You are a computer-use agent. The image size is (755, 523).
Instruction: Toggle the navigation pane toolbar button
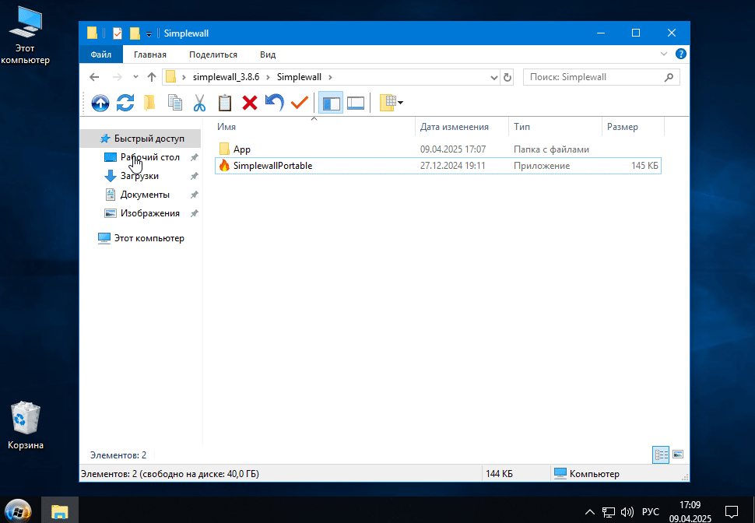coord(331,103)
